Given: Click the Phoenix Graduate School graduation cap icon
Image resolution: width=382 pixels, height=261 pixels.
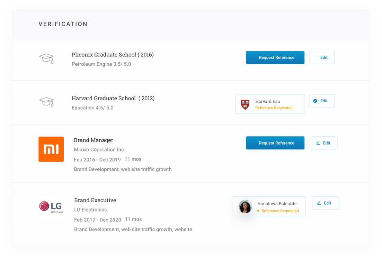Looking at the screenshot, I should pyautogui.click(x=46, y=58).
